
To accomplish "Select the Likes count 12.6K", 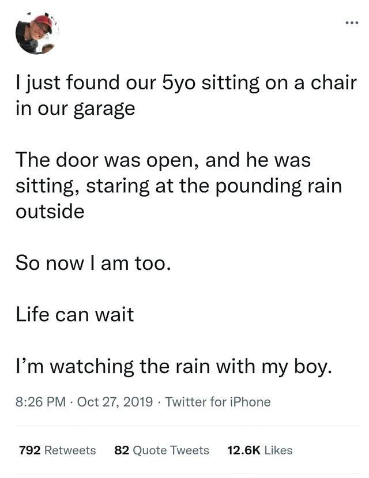I will (243, 450).
